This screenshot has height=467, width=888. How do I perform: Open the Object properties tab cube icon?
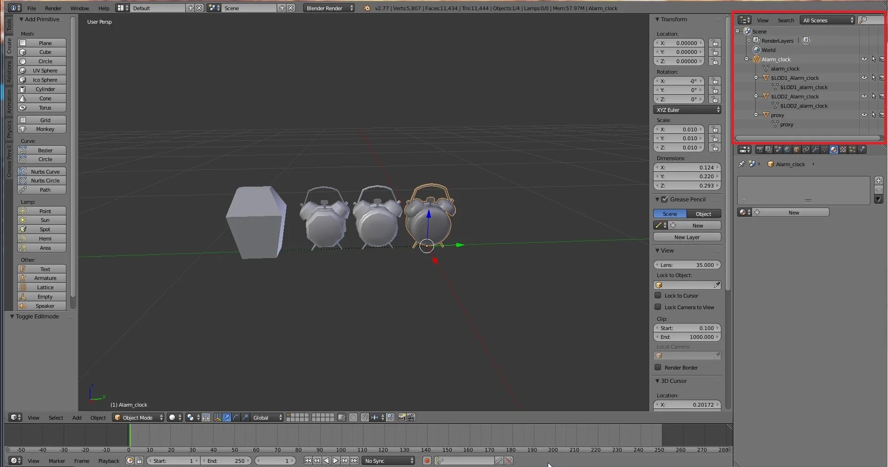point(797,149)
